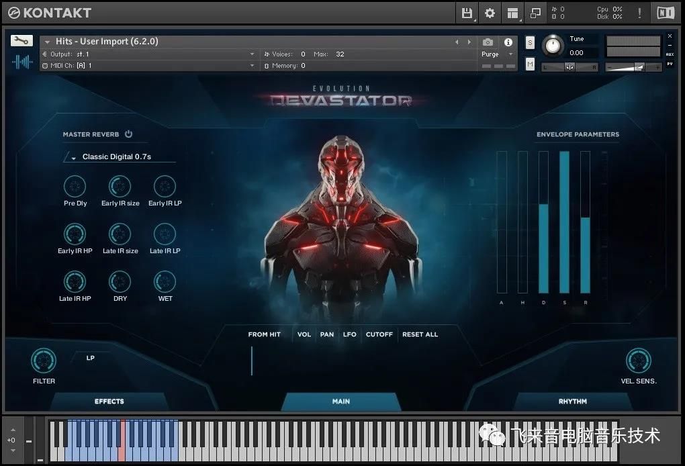
Task: Toggle the PV button
Action: (x=670, y=64)
